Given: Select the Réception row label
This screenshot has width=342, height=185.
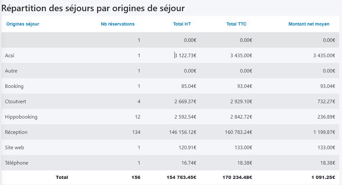Looking at the screenshot, I should click(x=16, y=132).
